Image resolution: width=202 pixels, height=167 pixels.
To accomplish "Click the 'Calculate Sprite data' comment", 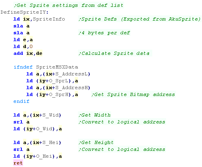I will click(115, 53).
